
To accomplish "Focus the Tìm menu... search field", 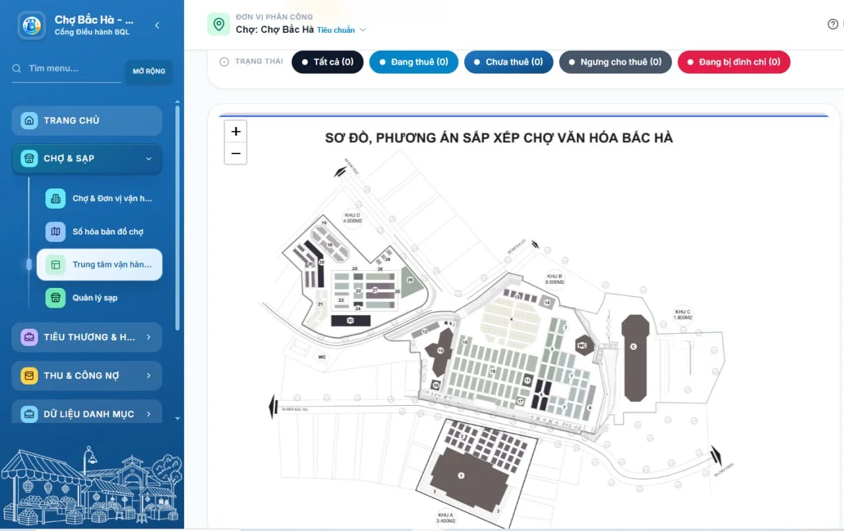I will tap(67, 69).
